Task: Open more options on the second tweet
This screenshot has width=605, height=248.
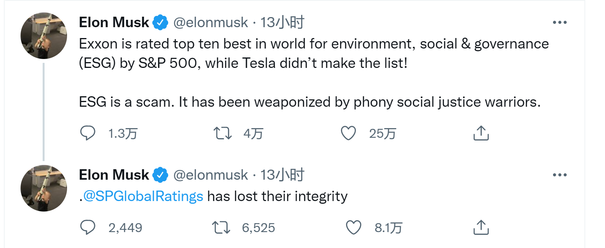Action: (560, 175)
